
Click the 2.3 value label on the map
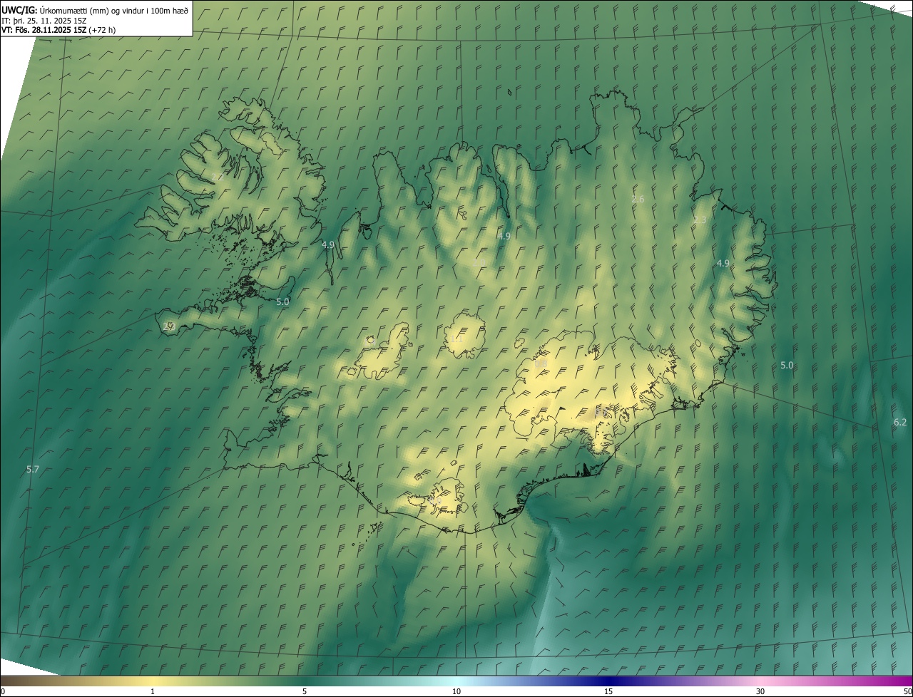tap(700, 220)
